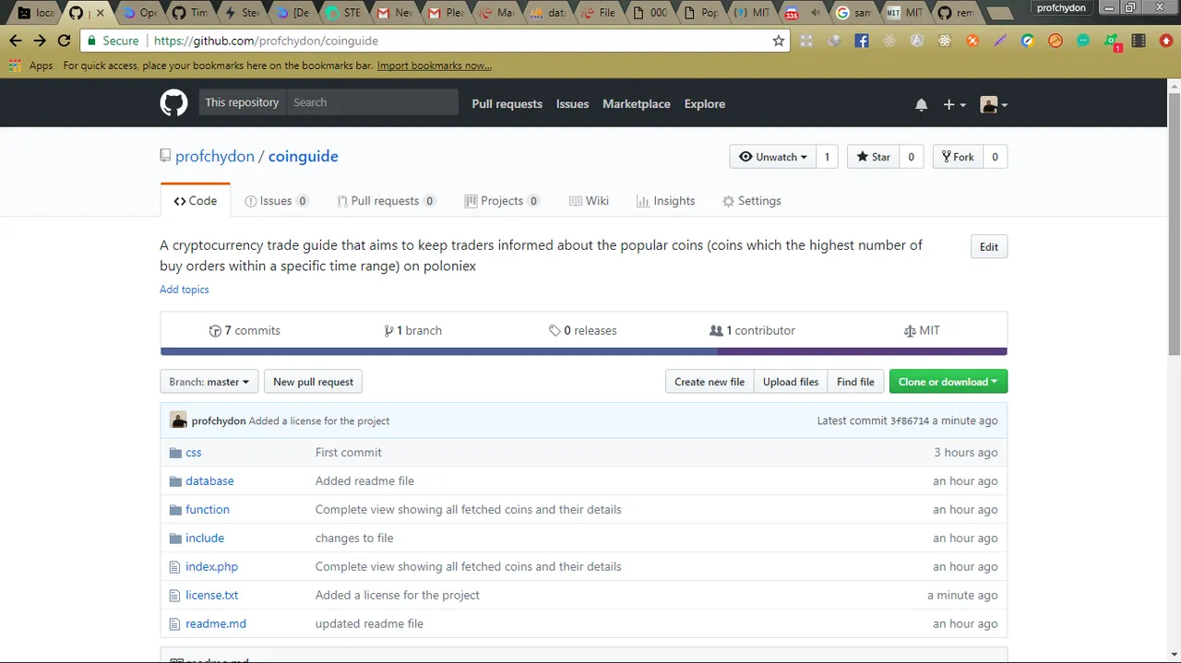The width and height of the screenshot is (1181, 663).
Task: Expand the Clone or download menu
Action: pyautogui.click(x=948, y=382)
